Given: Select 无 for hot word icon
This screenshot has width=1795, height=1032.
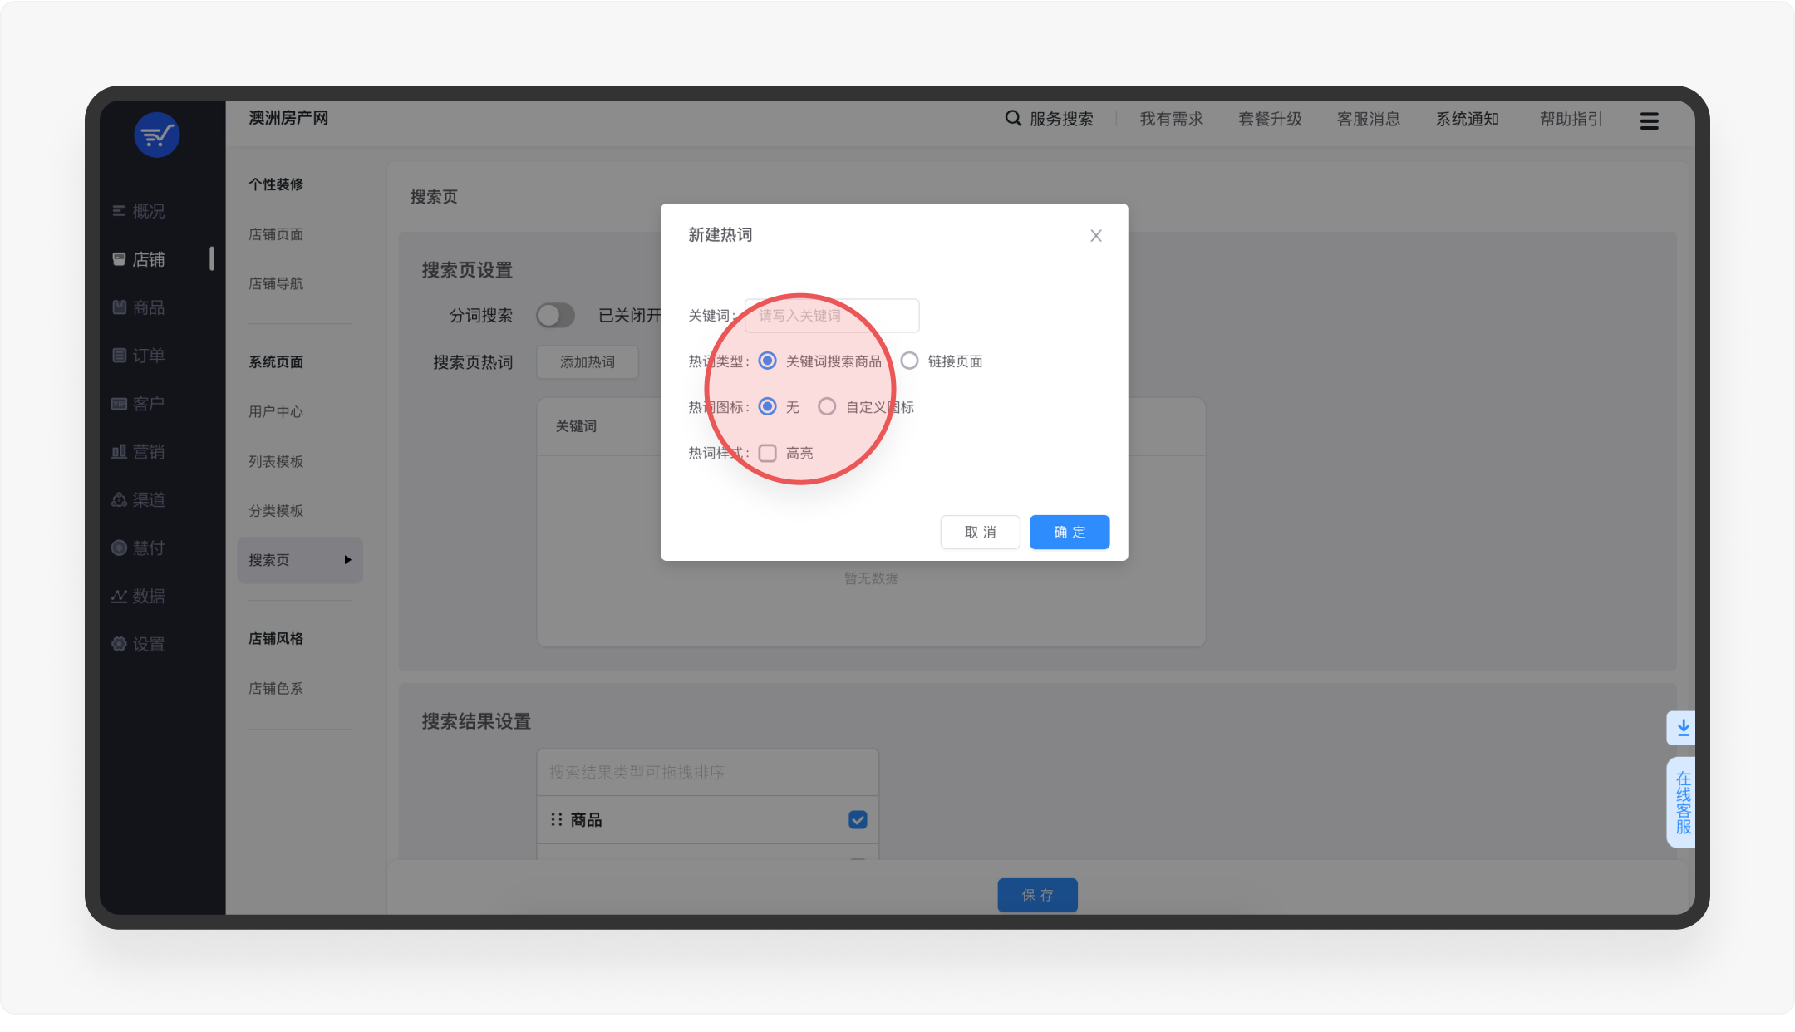Looking at the screenshot, I should click(768, 406).
